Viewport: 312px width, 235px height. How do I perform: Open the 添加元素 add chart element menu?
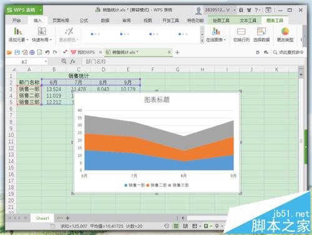pyautogui.click(x=18, y=35)
